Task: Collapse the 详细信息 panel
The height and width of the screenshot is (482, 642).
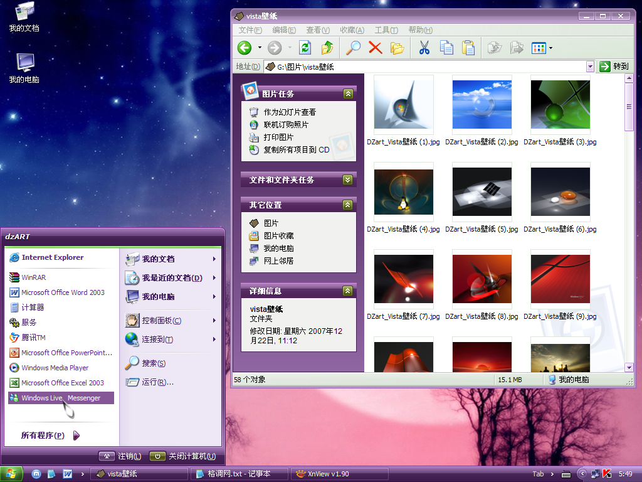Action: (x=347, y=291)
